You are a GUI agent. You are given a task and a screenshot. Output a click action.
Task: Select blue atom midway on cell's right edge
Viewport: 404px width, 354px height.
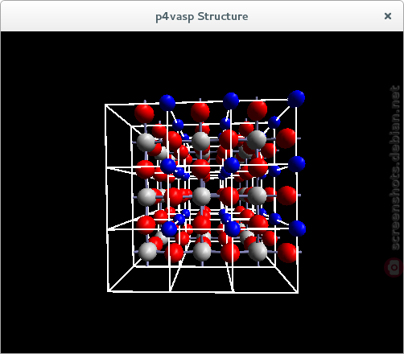[297, 164]
